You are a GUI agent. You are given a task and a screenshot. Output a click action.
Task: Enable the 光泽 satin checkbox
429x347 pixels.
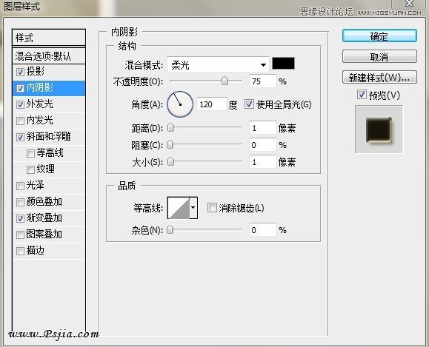(x=20, y=186)
